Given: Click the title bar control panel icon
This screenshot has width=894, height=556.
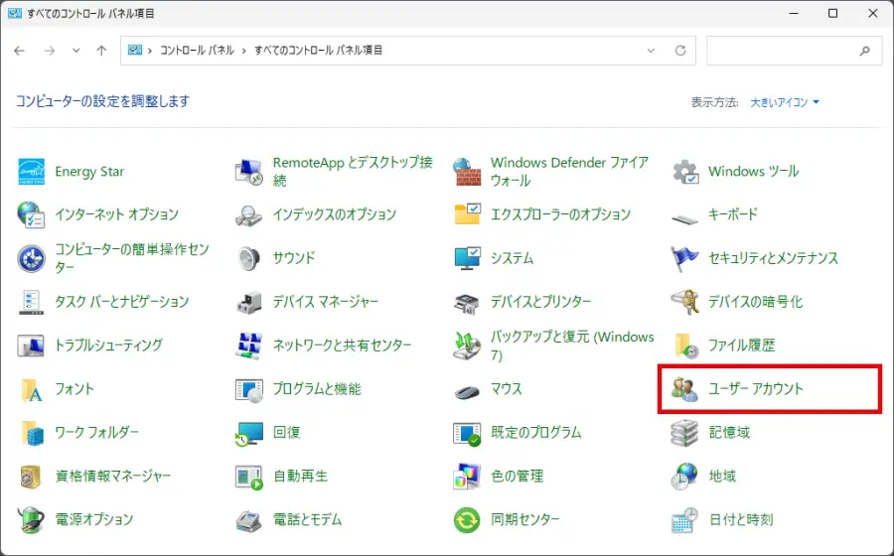Looking at the screenshot, I should 14,13.
